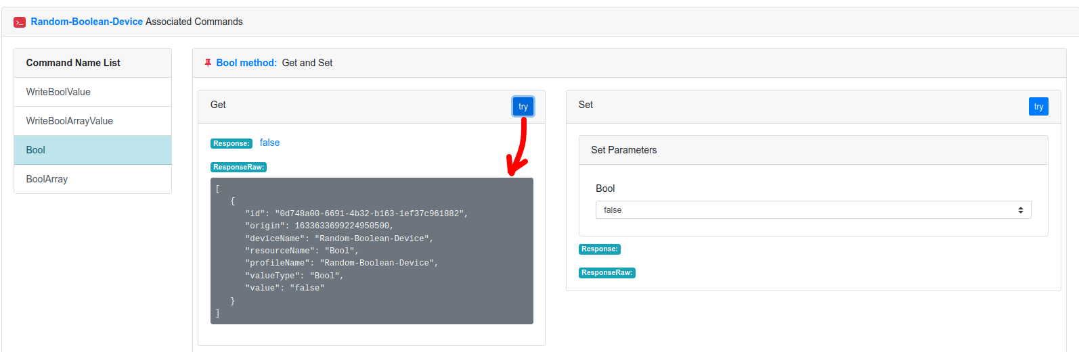Click the Bool parameter label
The height and width of the screenshot is (352, 1079).
click(605, 188)
